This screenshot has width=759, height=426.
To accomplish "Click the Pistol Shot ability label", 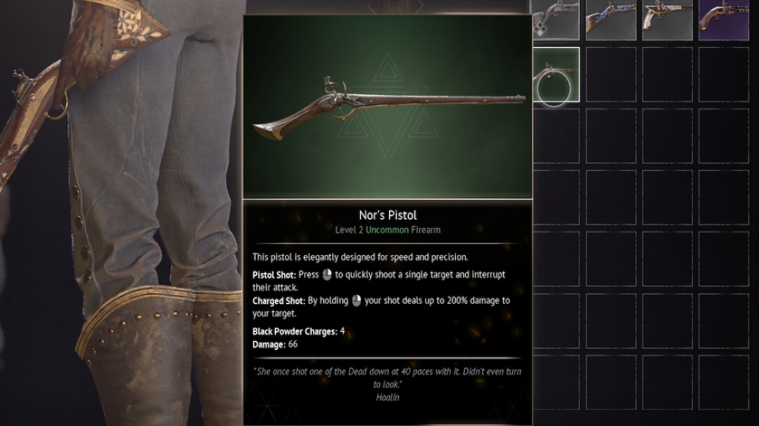I will 274,275.
